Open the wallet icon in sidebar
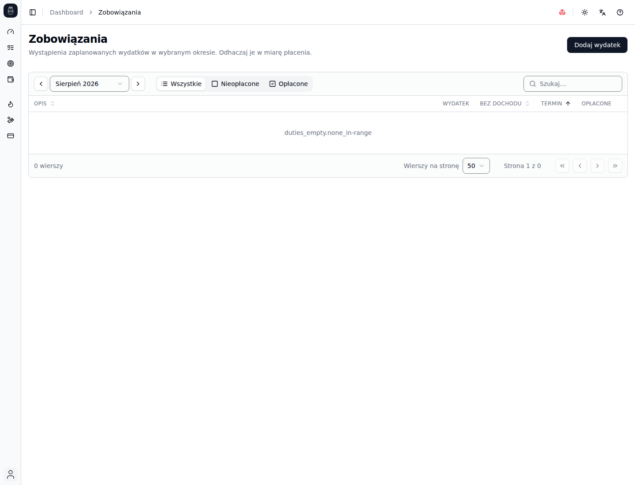 point(11,79)
